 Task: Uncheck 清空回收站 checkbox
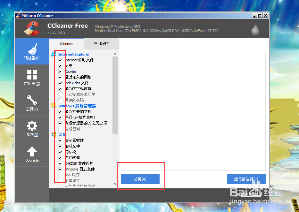click(60, 140)
